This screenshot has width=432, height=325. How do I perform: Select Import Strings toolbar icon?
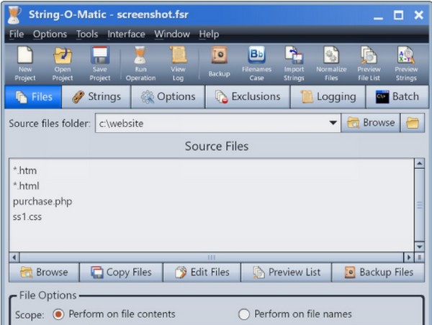coord(294,64)
